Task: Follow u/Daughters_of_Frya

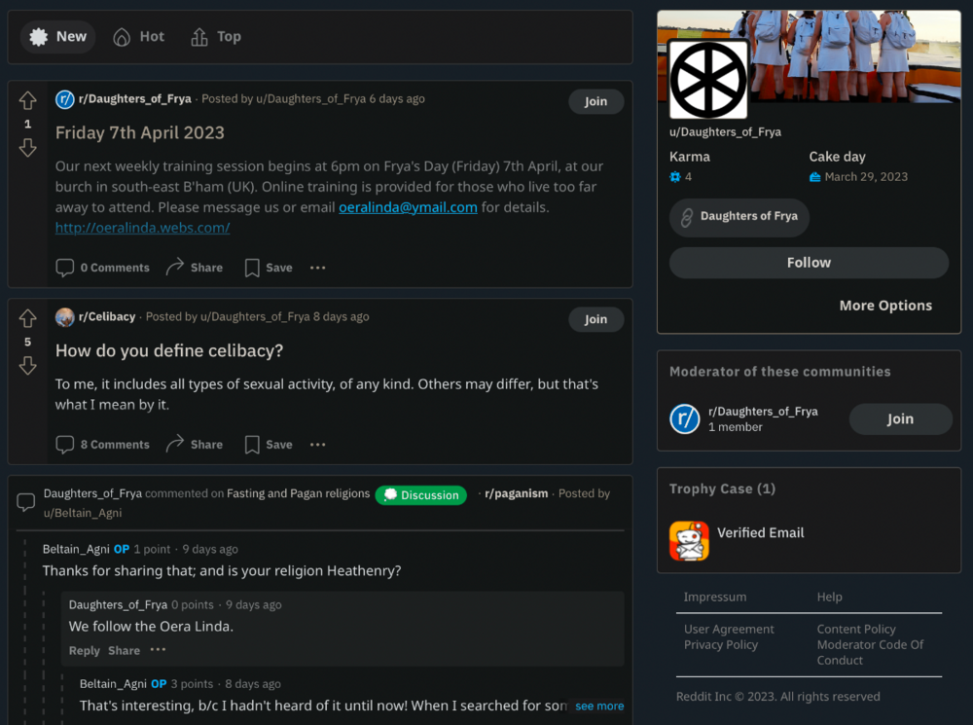Action: coord(809,263)
